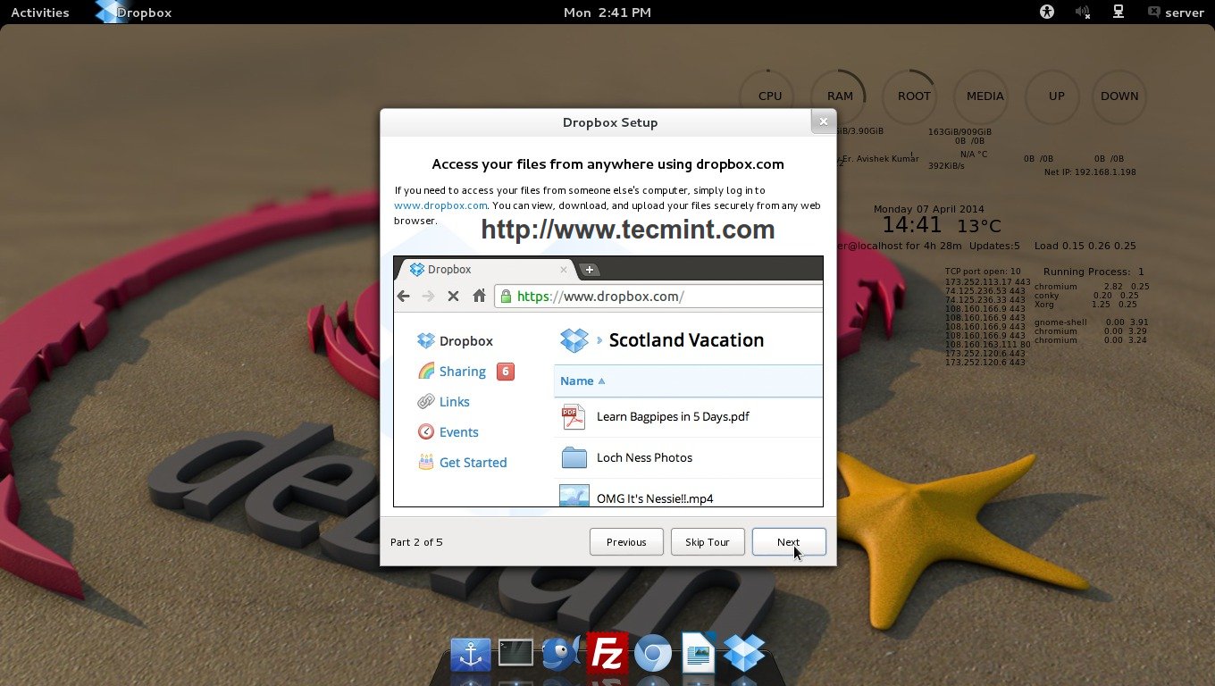Click the padlock icon in the address bar
The image size is (1215, 686).
point(505,296)
